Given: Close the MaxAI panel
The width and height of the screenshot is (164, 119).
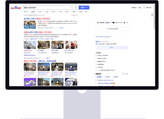Looking at the screenshot, I should [x=128, y=23].
